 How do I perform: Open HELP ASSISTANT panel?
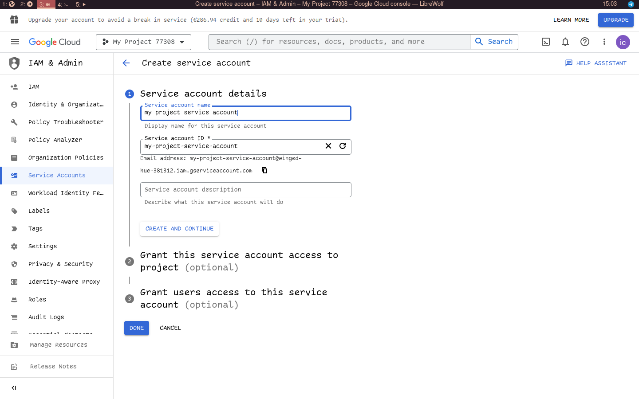[x=596, y=63]
